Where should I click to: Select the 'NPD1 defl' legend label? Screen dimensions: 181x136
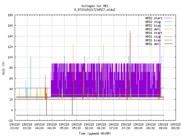(x=153, y=44)
